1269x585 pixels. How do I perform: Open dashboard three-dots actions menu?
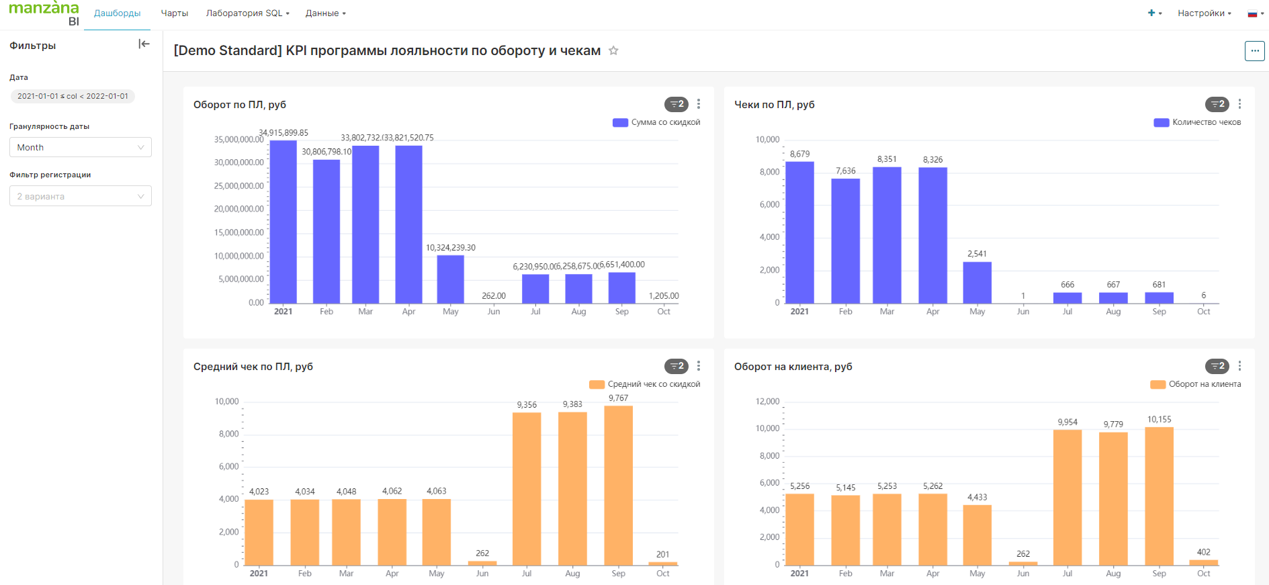[x=1254, y=51]
